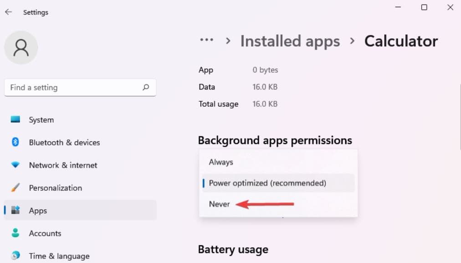
Task: Click the search magnifier icon
Action: click(x=146, y=87)
